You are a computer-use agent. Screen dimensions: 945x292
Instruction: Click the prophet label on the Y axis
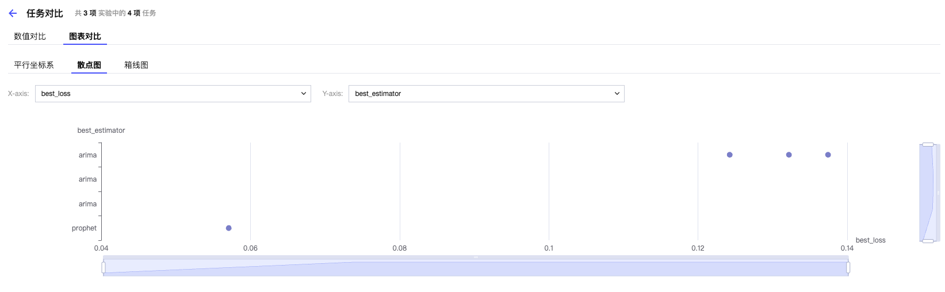click(x=84, y=228)
